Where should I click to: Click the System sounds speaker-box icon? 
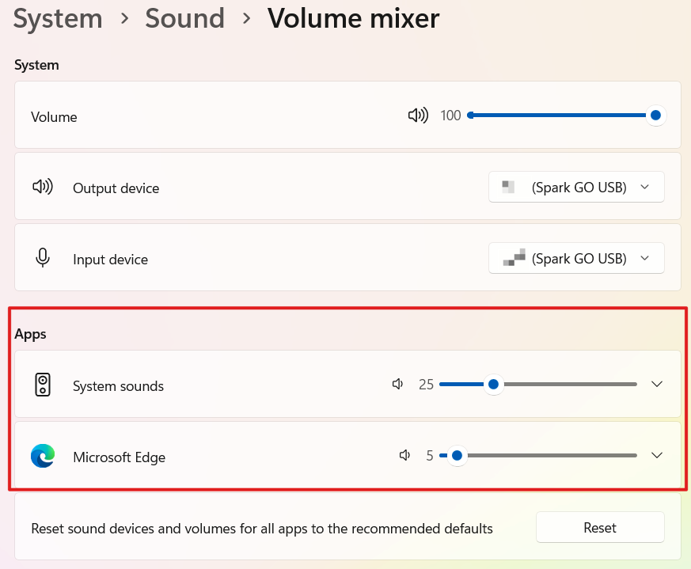point(43,385)
